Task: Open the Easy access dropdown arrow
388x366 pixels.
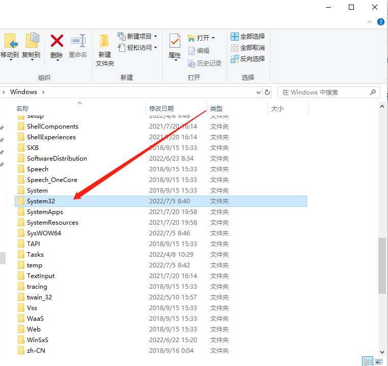Action: tap(156, 47)
